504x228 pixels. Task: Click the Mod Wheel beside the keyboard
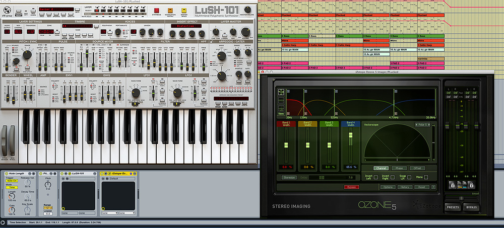point(12,141)
